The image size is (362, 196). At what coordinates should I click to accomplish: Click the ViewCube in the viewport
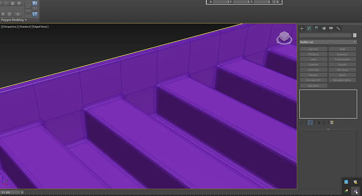pos(284,37)
